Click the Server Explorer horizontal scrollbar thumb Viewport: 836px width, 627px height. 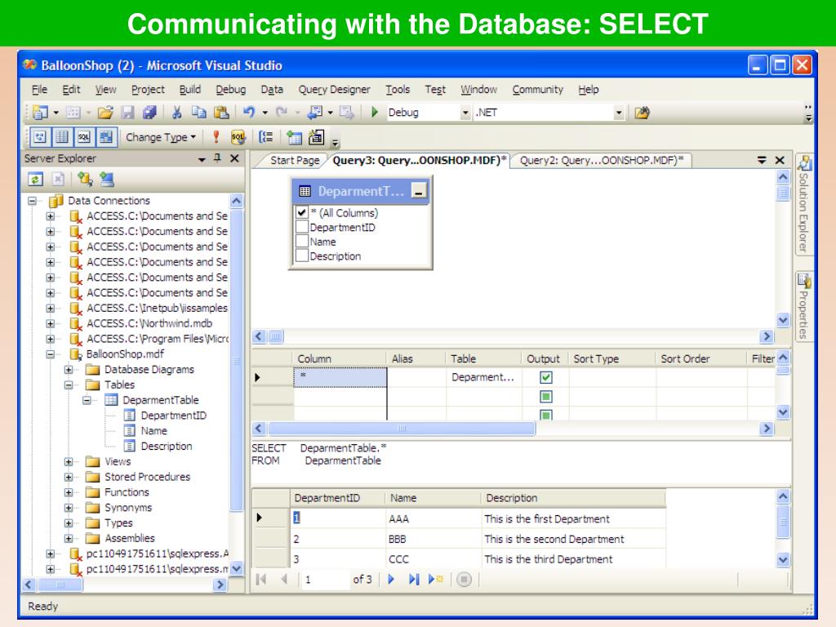60,585
